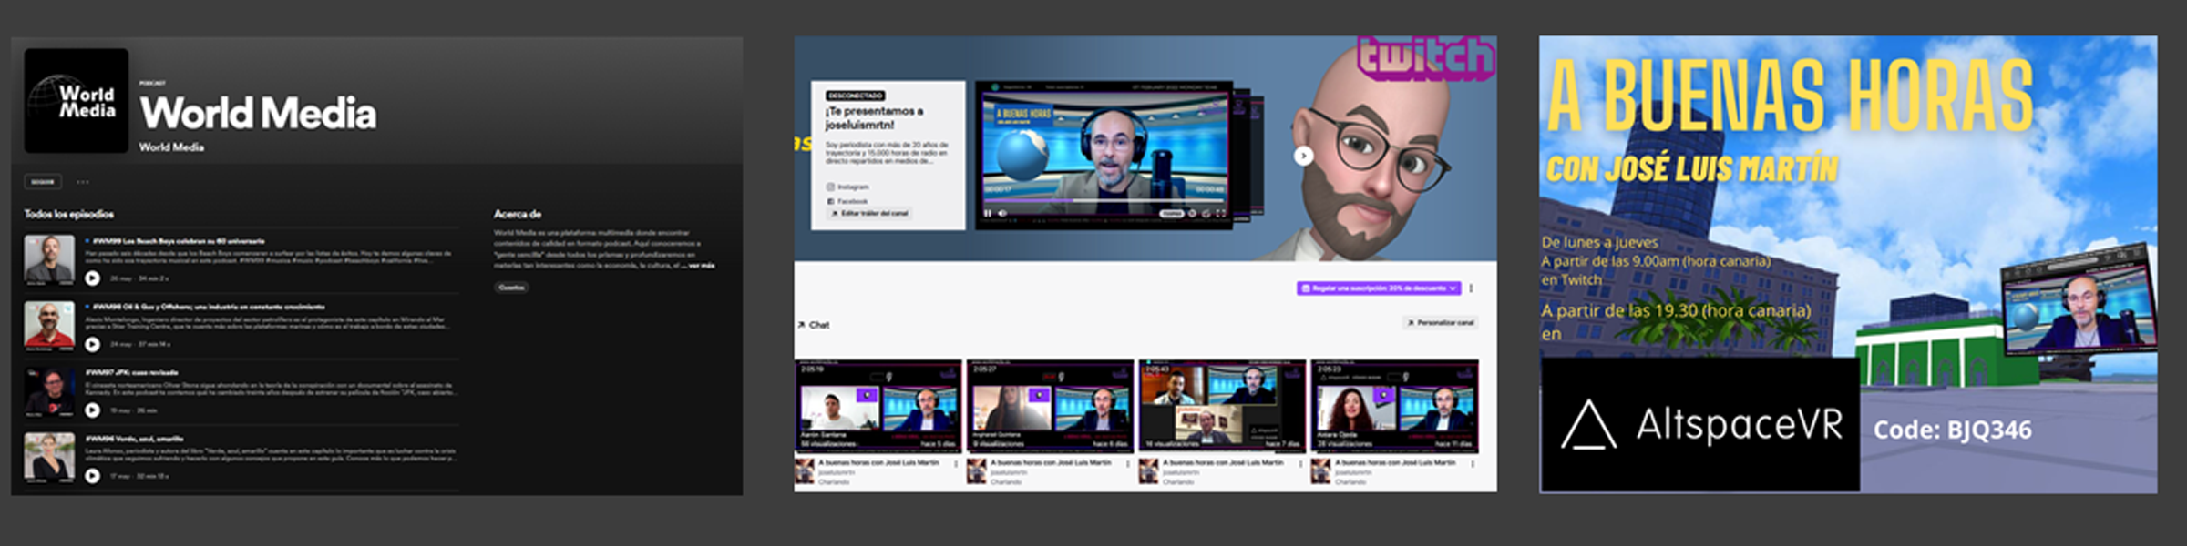Click the A BUENAS HORAS poster title
2187x546 pixels.
click(1791, 96)
